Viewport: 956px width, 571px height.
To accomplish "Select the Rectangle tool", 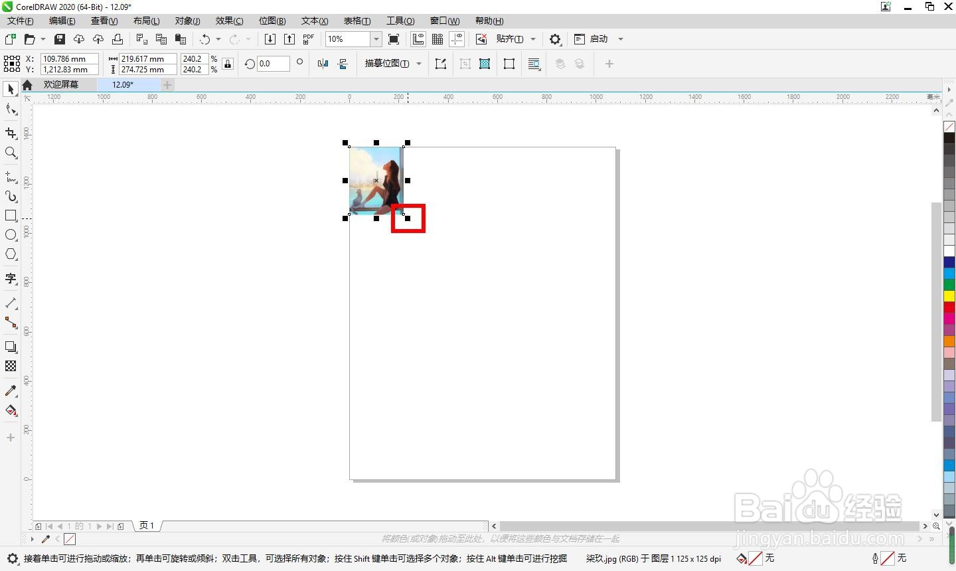I will coord(11,216).
